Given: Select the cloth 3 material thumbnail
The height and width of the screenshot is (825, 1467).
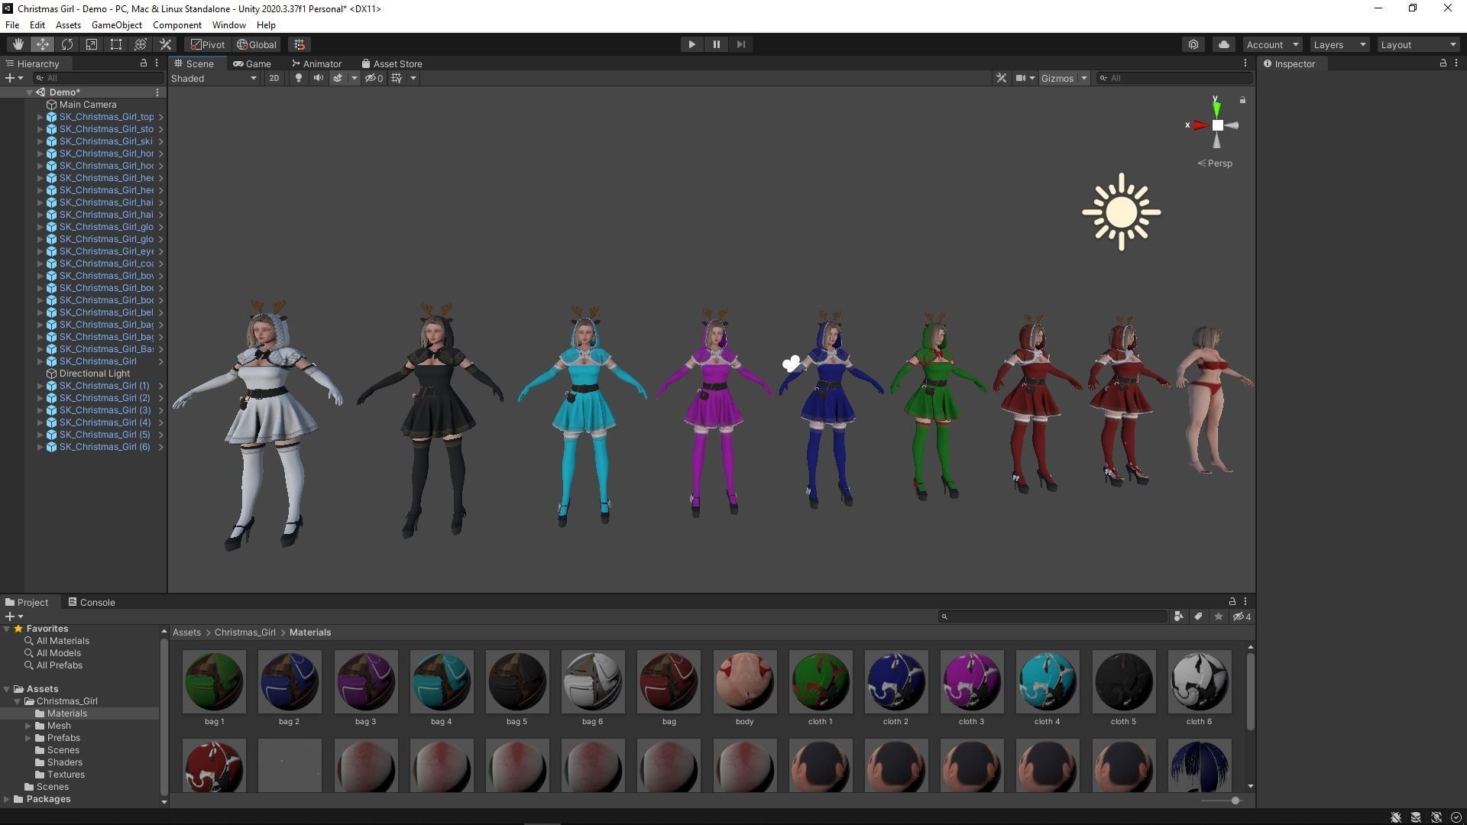Looking at the screenshot, I should pyautogui.click(x=971, y=681).
